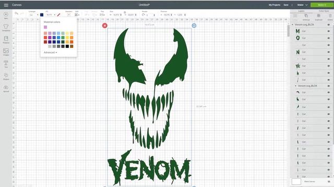Toggle visibility of top Venom svg_BLCK group
The width and height of the screenshot is (334, 187).
(328, 24)
